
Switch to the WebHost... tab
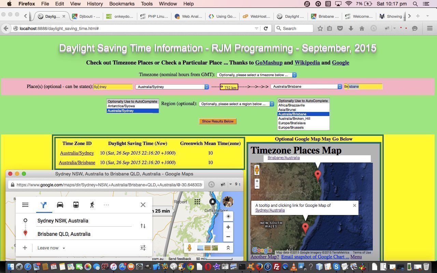pos(257,16)
